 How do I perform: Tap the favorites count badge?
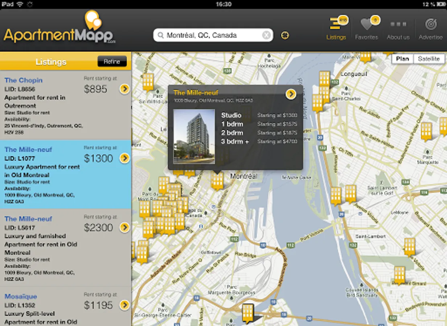tap(376, 20)
